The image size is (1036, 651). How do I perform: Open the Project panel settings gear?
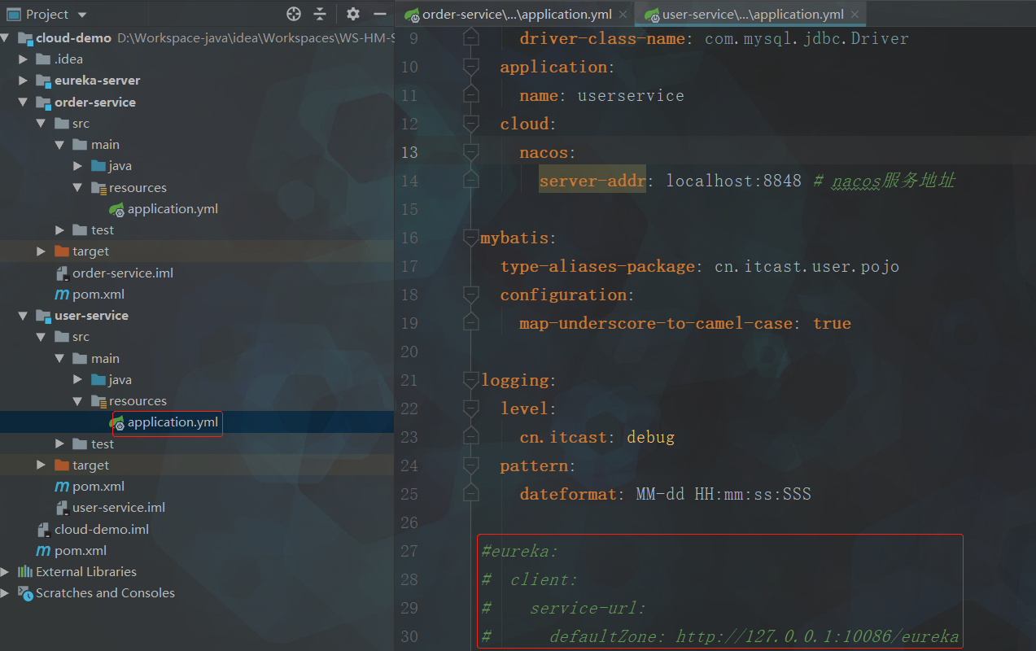click(352, 14)
